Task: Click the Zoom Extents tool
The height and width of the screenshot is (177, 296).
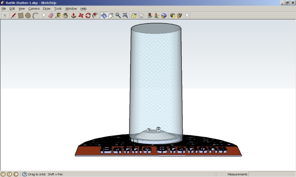Action: click(125, 16)
